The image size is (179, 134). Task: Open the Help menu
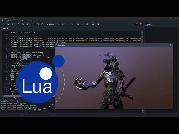click(32, 21)
